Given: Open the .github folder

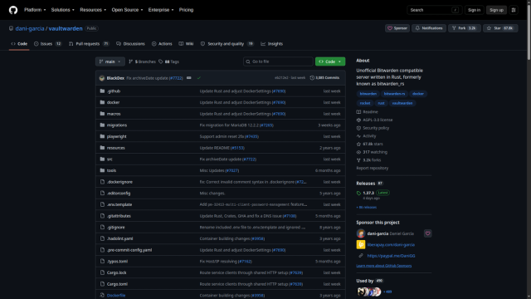Looking at the screenshot, I should pyautogui.click(x=114, y=91).
